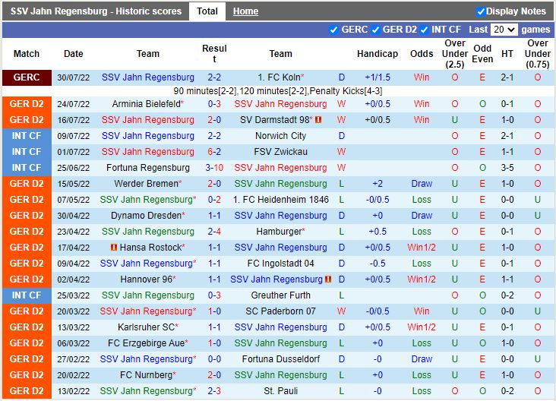Click the 6-2 score versus FSV Zwickau
This screenshot has height=401, width=556.
pyautogui.click(x=214, y=152)
